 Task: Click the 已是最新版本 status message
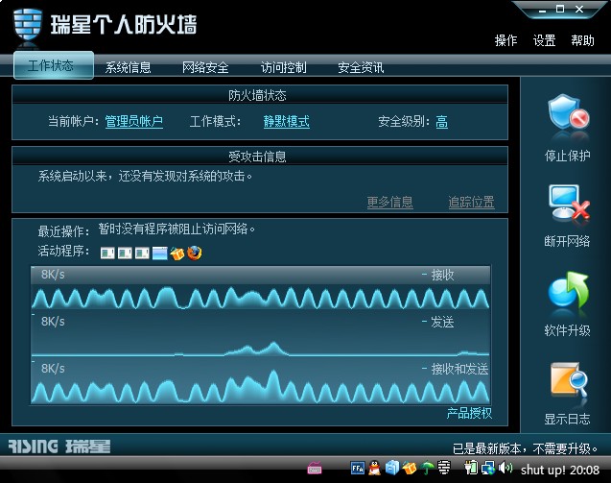pyautogui.click(x=526, y=448)
